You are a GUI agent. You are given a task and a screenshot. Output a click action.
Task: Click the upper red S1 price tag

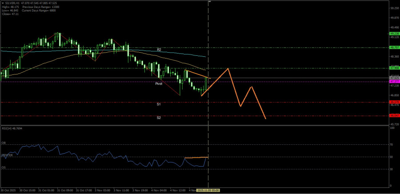point(394,102)
